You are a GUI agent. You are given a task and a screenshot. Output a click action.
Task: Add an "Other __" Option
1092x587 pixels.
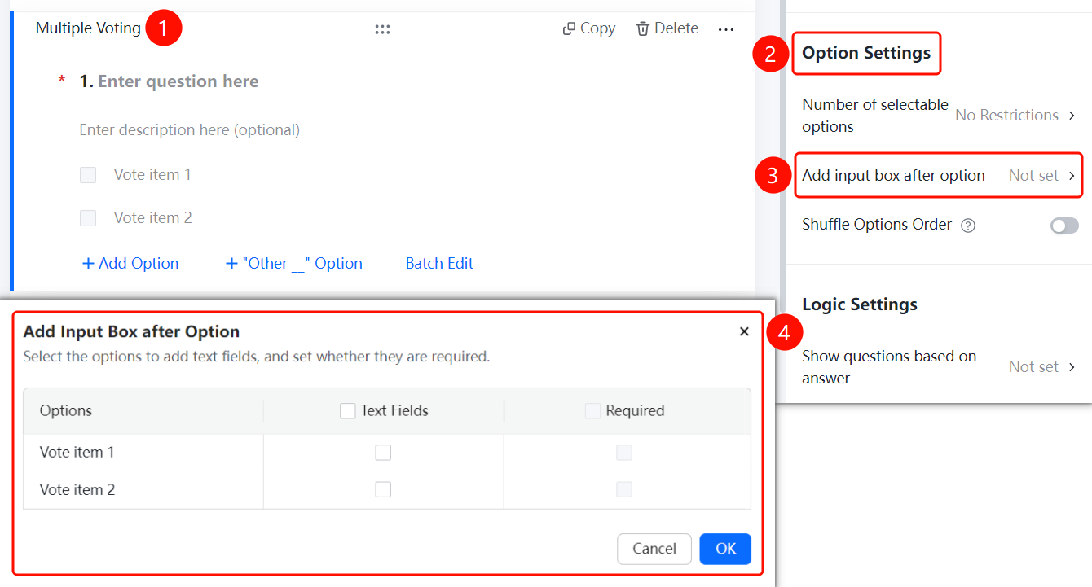tap(294, 263)
